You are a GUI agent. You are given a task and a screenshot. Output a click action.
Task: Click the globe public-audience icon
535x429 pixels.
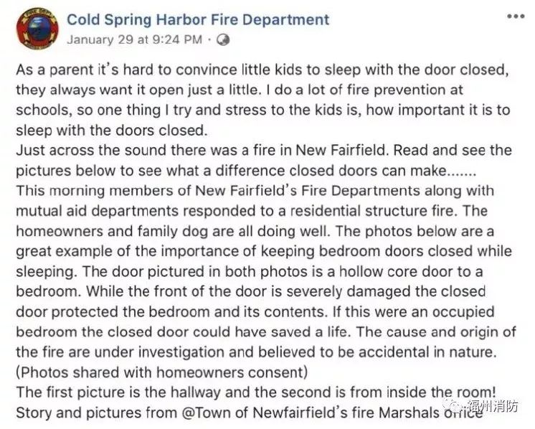222,40
